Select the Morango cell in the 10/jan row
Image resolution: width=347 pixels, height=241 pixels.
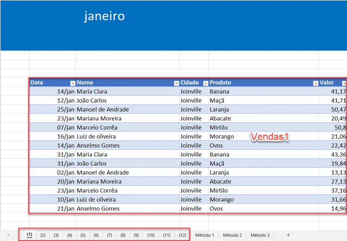point(264,199)
